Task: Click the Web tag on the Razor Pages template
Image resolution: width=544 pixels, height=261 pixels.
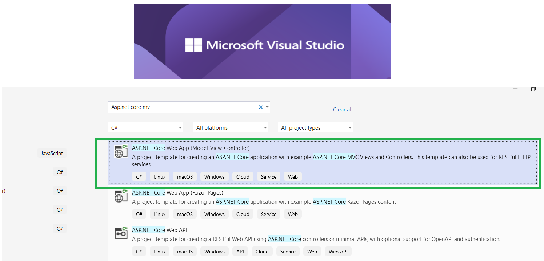Action: [x=293, y=214]
